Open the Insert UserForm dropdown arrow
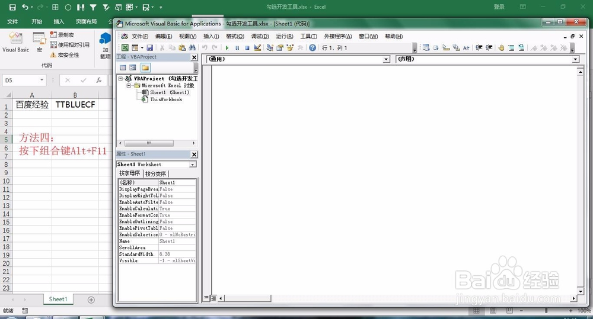The width and height of the screenshot is (593, 319). [x=142, y=47]
